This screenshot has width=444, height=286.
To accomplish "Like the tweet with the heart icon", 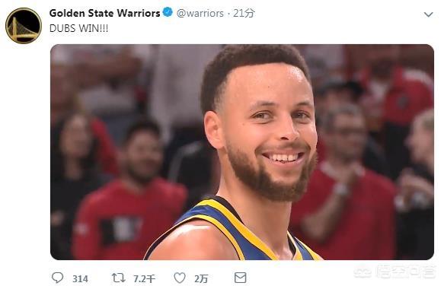I will [x=180, y=278].
